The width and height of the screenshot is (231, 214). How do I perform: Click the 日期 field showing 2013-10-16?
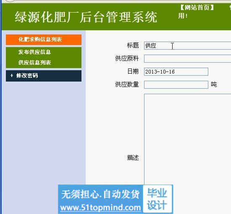tap(176, 71)
